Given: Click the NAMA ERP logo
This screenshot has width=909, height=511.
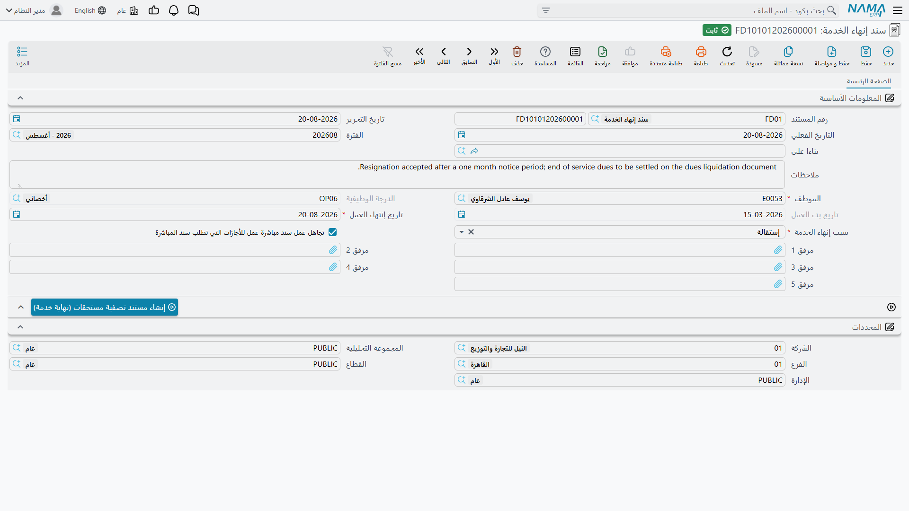Looking at the screenshot, I should click(x=866, y=10).
